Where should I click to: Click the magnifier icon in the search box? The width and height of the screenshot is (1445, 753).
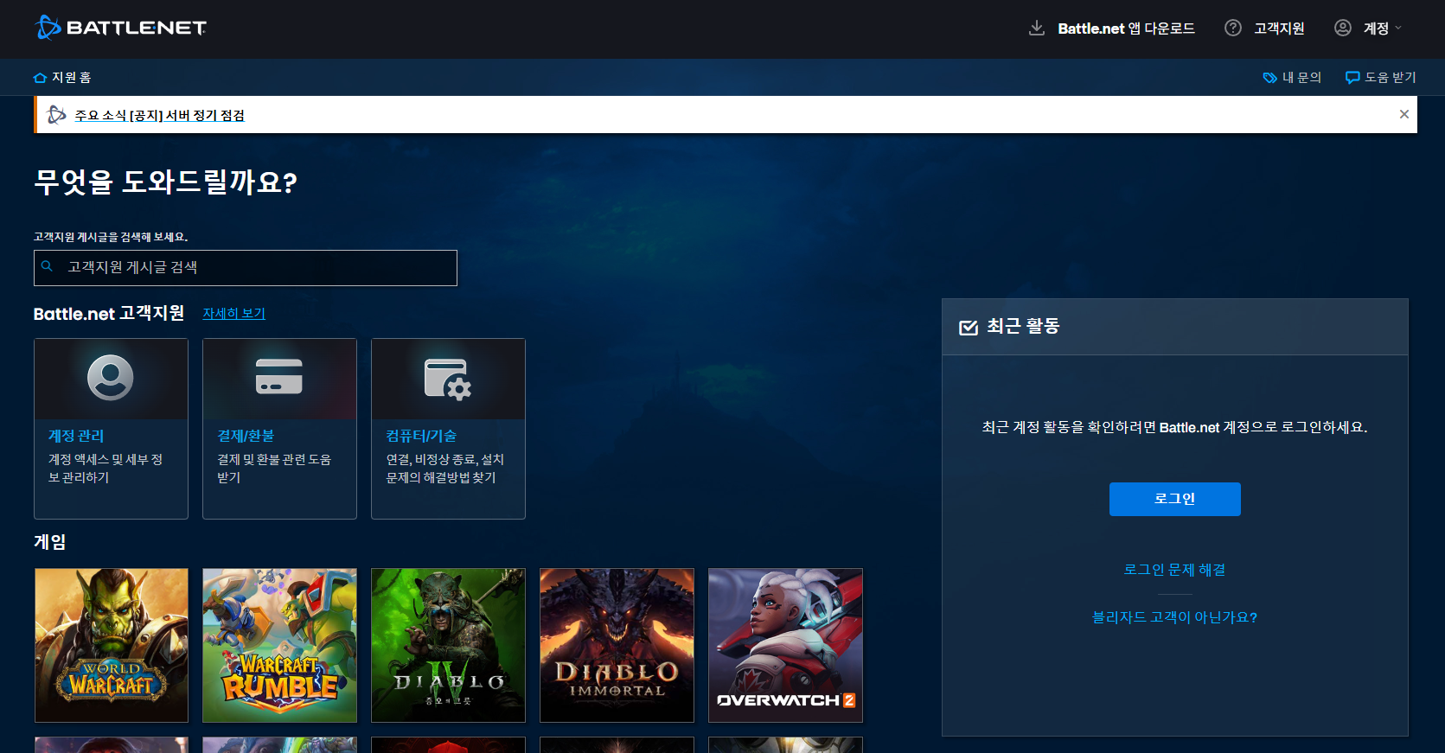pos(48,266)
